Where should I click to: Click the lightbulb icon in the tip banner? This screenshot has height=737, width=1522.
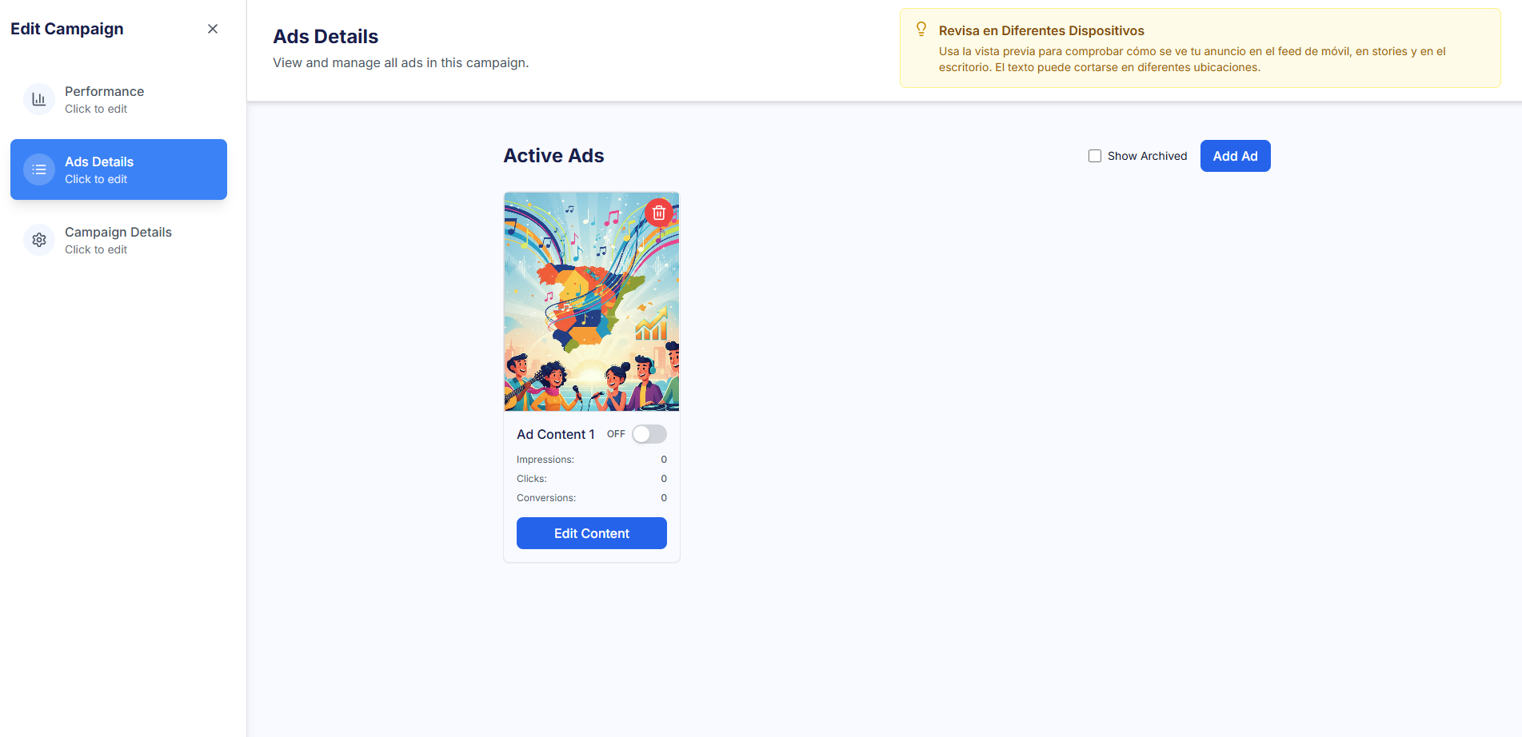(x=921, y=30)
